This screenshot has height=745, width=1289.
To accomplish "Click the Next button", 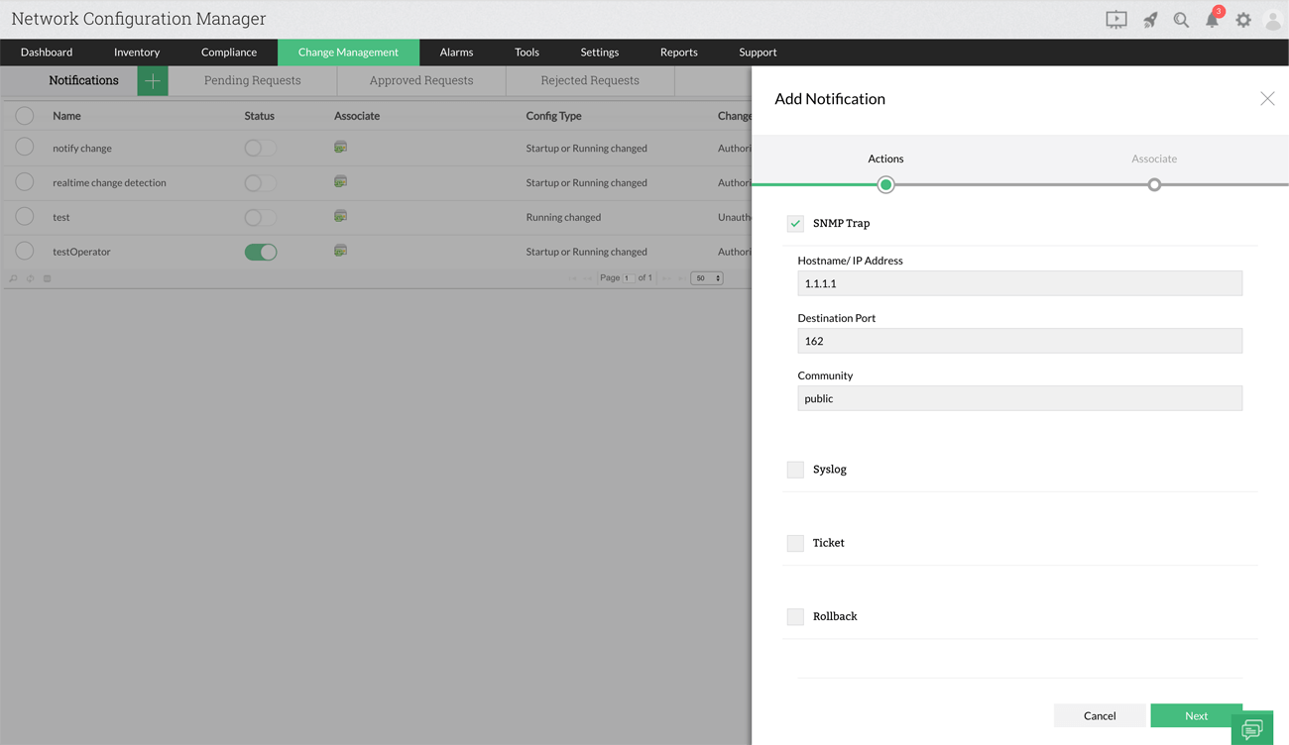I will (x=1197, y=715).
